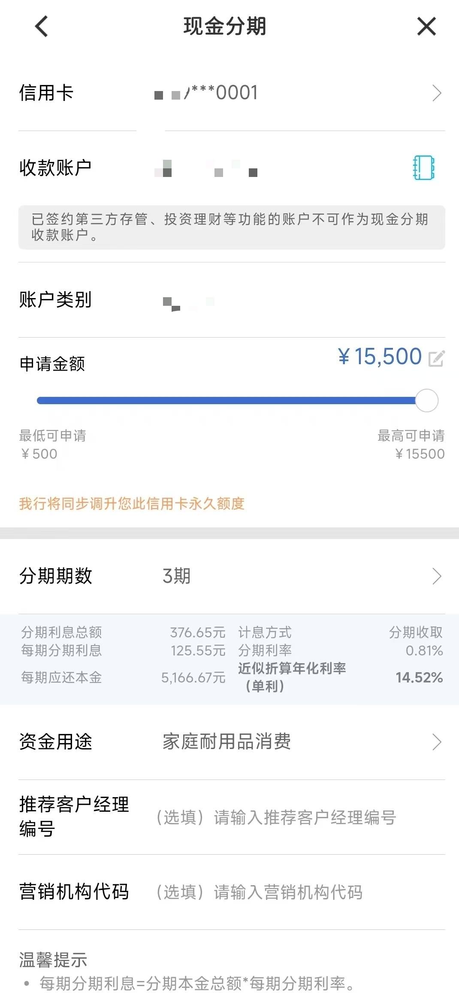Open the 分期期数 chevron selector
The image size is (459, 993).
tap(437, 576)
